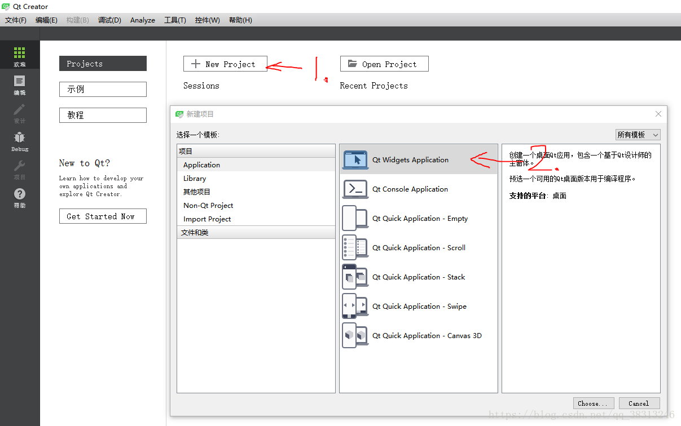Select Qt Quick Application Scroll icon
The width and height of the screenshot is (681, 426).
(355, 248)
